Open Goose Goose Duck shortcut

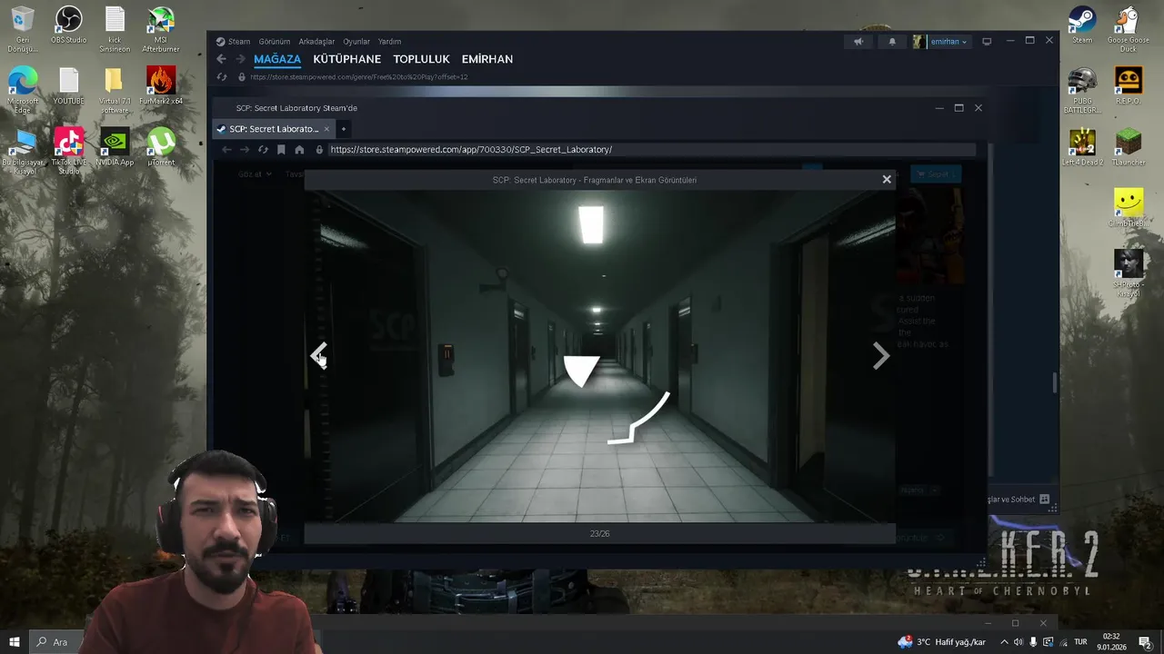pyautogui.click(x=1129, y=29)
